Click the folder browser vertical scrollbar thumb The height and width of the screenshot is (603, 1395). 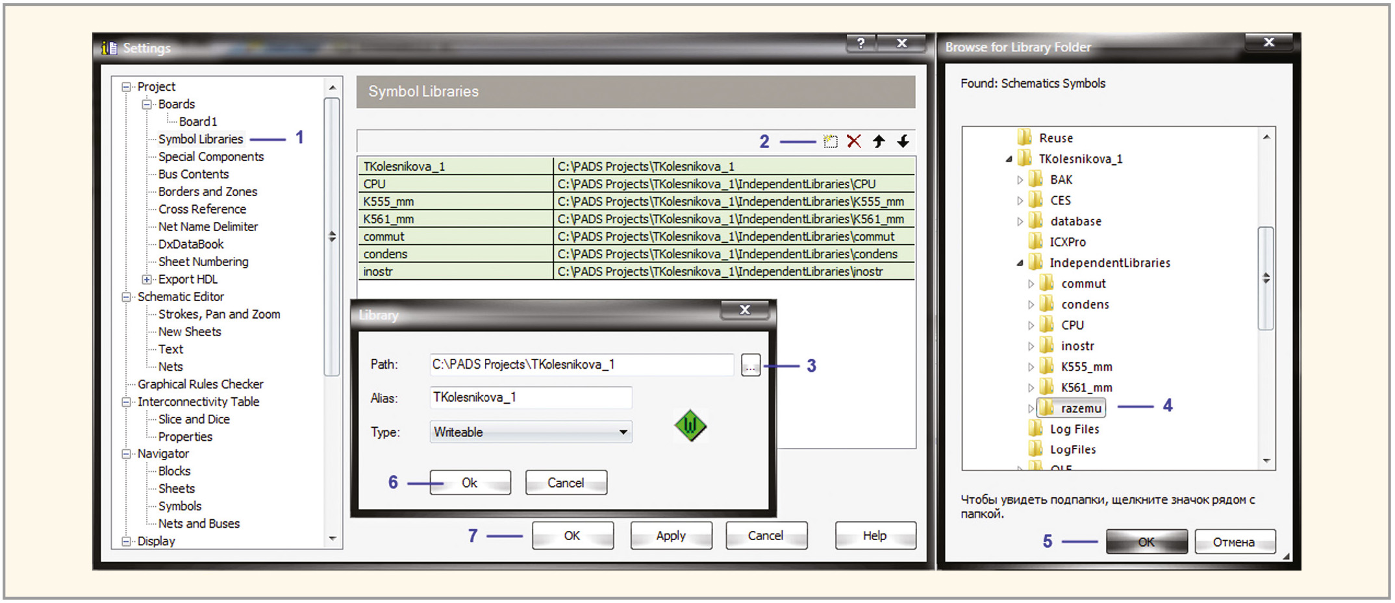coord(1266,278)
